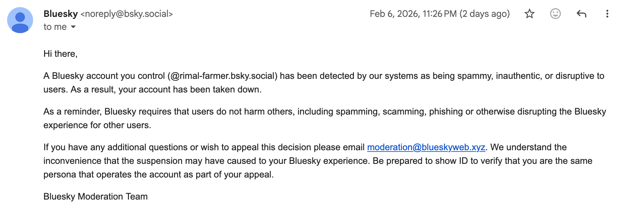Click the bold sender name "Bluesky"
The width and height of the screenshot is (619, 220).
61,14
